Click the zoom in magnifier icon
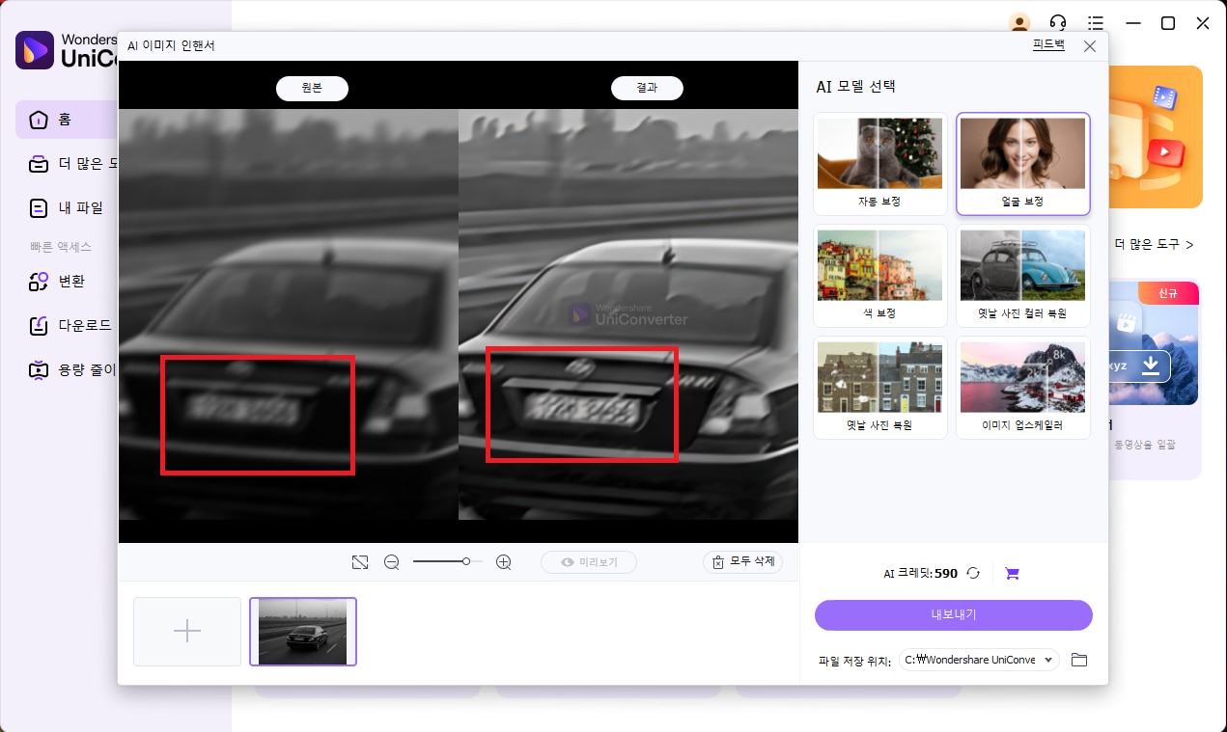Viewport: 1227px width, 732px height. (503, 562)
